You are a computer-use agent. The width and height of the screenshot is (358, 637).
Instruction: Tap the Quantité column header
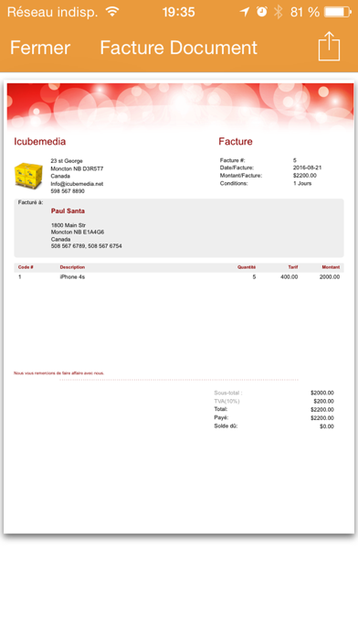pos(247,267)
